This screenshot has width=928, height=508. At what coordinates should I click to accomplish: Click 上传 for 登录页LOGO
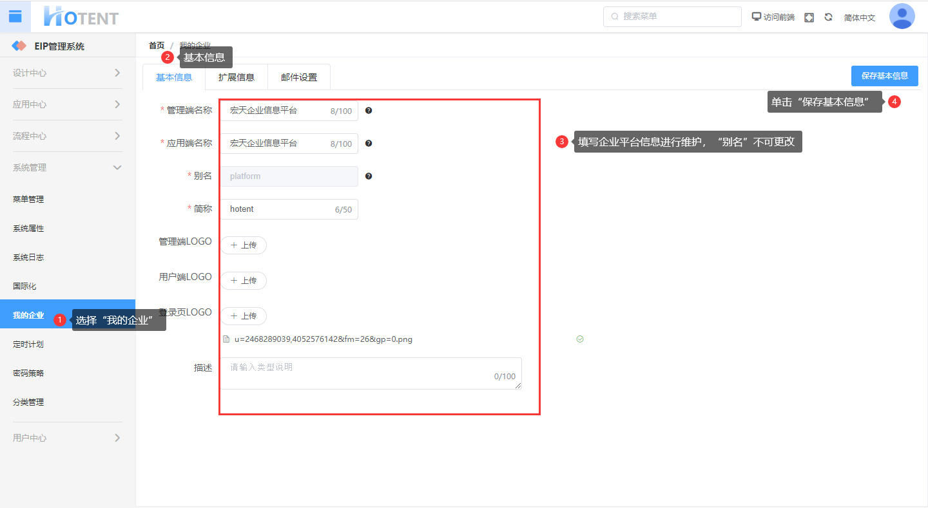[x=244, y=316]
